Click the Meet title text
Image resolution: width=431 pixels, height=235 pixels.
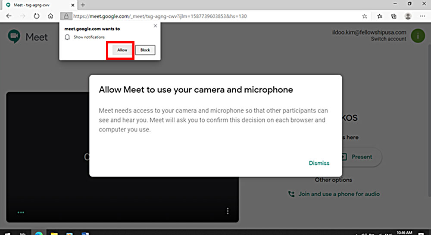(x=37, y=37)
